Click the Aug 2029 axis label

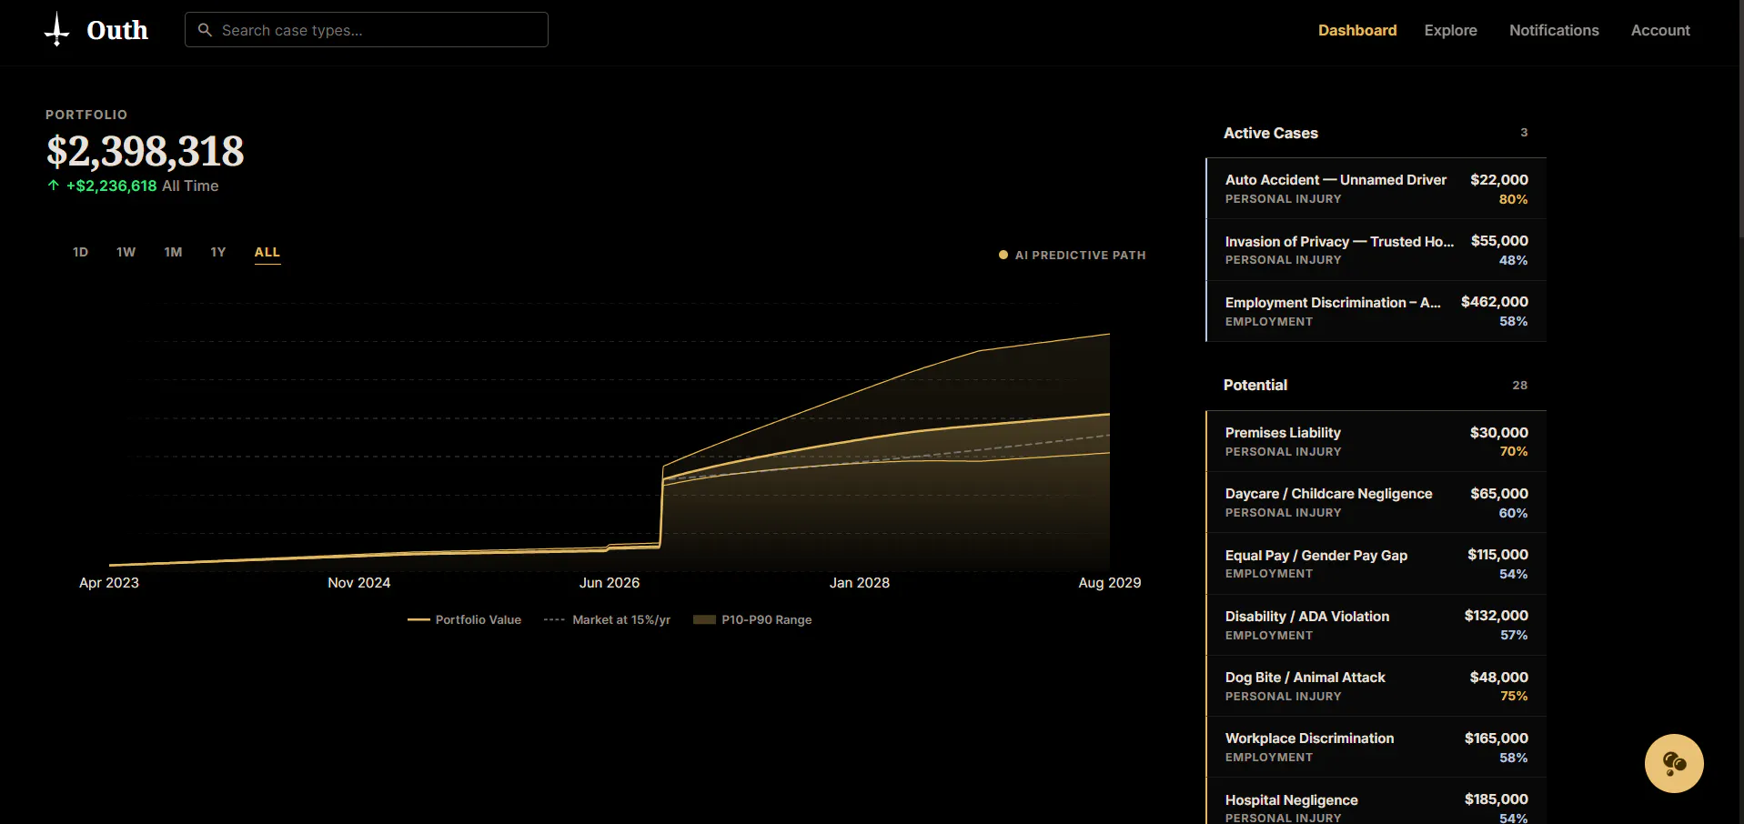click(x=1110, y=583)
